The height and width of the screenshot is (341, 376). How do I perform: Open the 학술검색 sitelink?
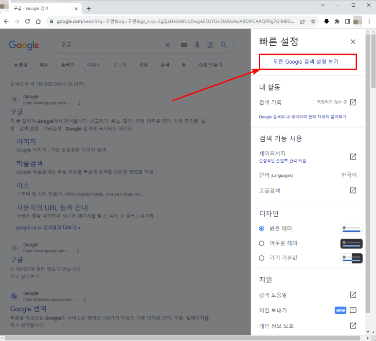click(30, 164)
